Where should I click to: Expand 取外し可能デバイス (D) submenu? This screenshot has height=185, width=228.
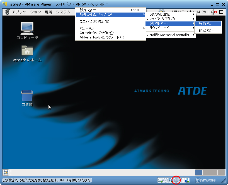110,14
